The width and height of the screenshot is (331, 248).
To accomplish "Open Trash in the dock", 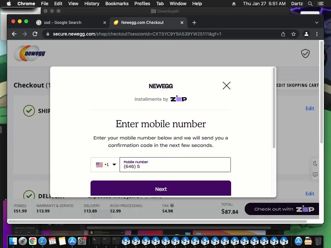I will coord(318,241).
